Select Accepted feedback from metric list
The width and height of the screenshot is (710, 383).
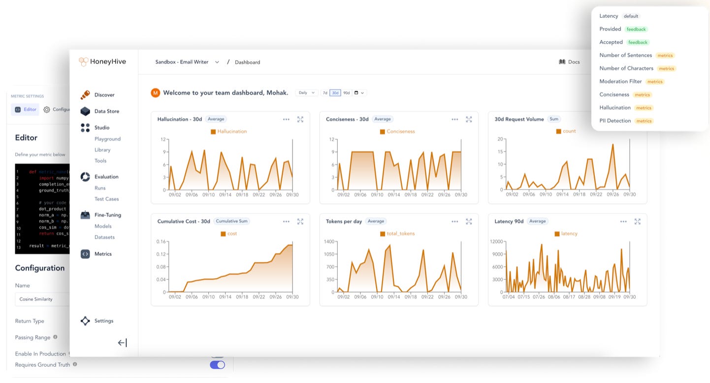pyautogui.click(x=624, y=42)
